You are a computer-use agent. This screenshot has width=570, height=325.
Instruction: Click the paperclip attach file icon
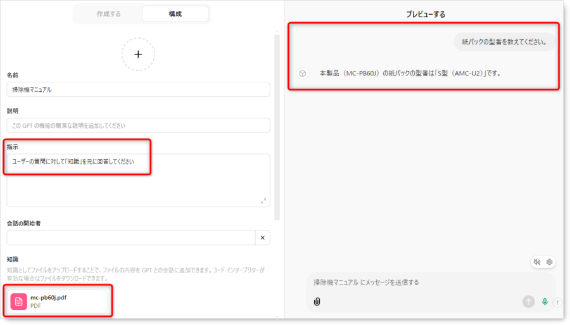tap(317, 302)
